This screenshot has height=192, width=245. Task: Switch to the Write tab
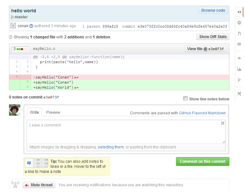click(x=34, y=112)
